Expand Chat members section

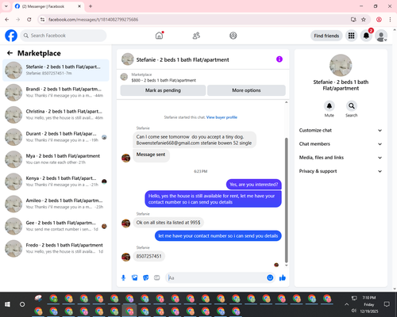[x=341, y=144]
